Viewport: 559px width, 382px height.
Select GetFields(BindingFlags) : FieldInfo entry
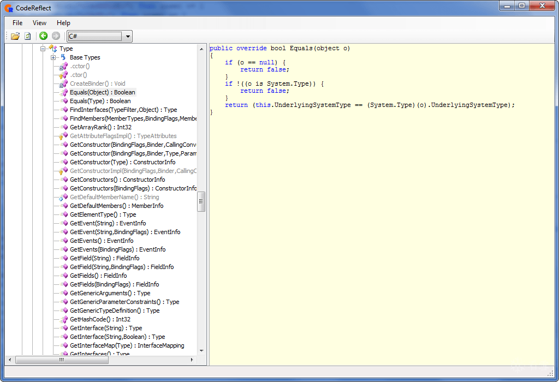(x=115, y=284)
